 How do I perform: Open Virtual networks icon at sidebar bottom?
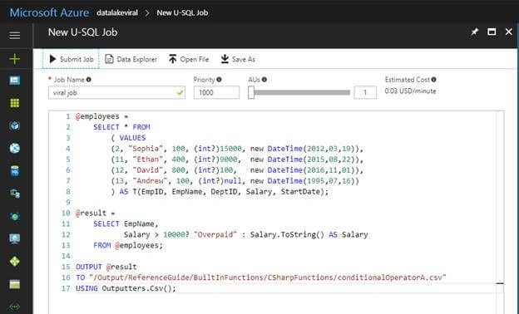click(x=15, y=307)
